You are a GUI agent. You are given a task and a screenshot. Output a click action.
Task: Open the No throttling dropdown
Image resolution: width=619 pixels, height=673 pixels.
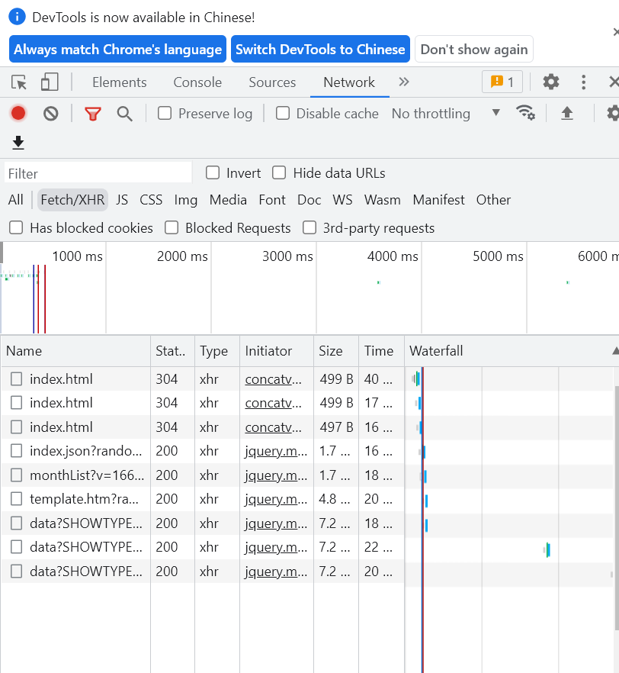click(x=446, y=113)
